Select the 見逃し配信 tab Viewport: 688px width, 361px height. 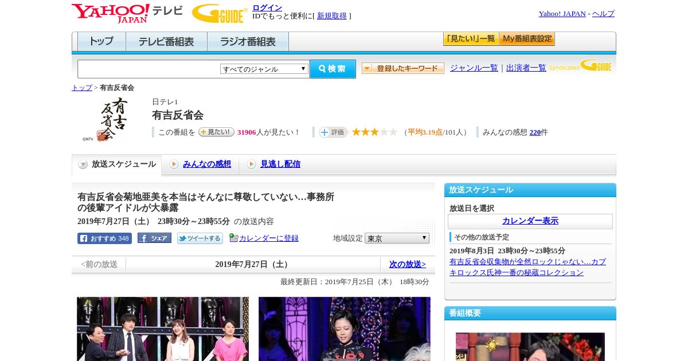[280, 164]
